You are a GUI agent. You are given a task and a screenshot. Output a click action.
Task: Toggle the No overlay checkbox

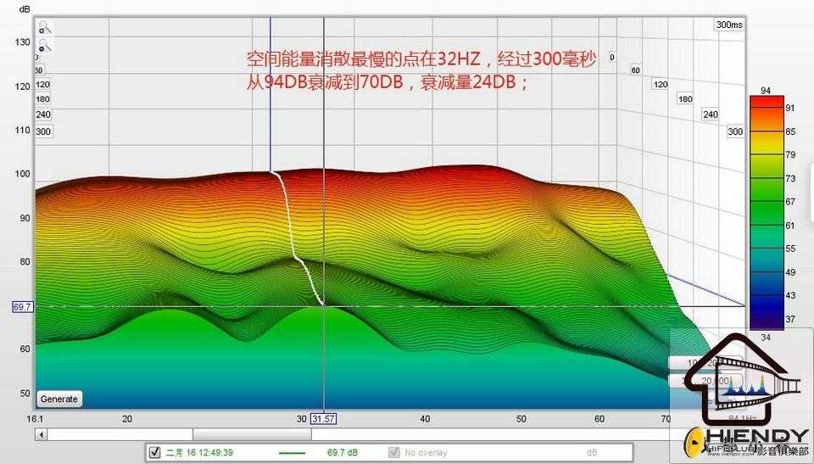(393, 453)
